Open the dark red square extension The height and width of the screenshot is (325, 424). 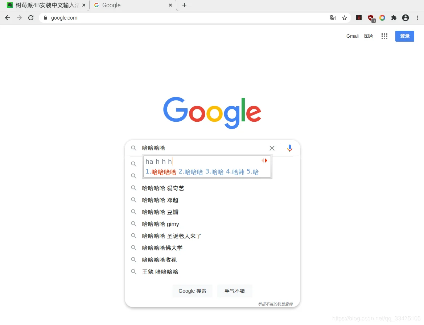point(359,18)
